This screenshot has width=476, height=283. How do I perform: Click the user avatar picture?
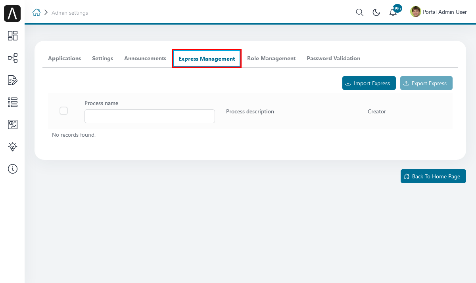click(x=415, y=12)
